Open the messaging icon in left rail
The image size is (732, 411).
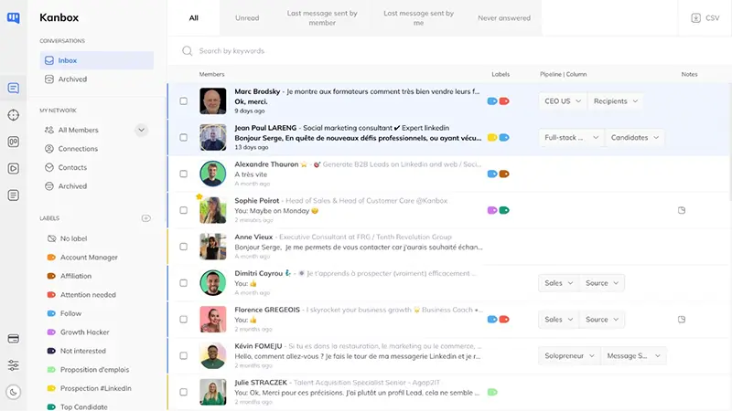coord(13,89)
